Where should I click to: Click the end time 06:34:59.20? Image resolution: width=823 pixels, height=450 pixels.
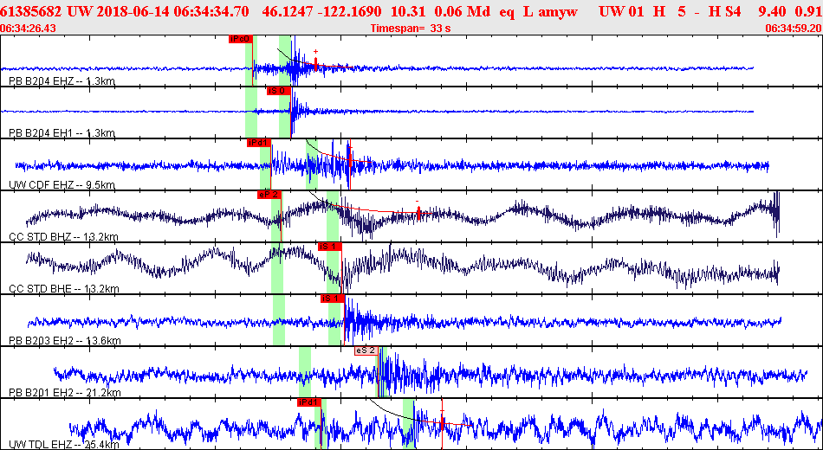coord(793,29)
